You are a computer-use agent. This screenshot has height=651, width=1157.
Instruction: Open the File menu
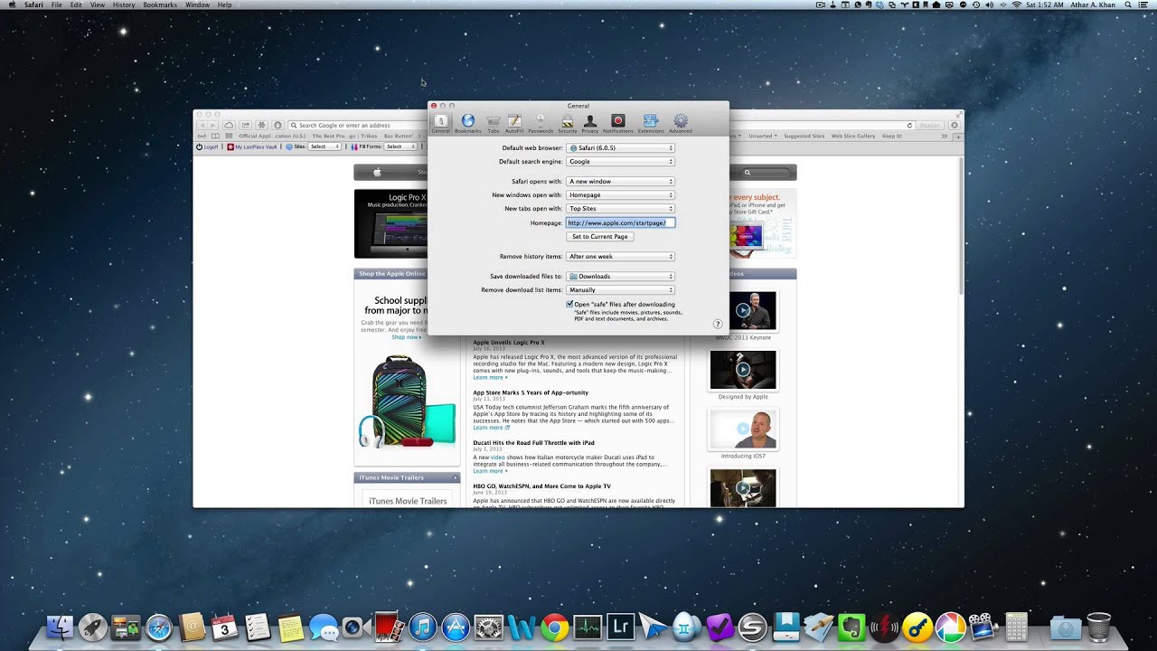coord(57,5)
